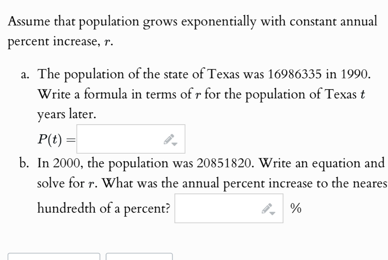Screen dimensions: 388x260
Task: Click the year 2000 in part b
Action: click(x=66, y=163)
